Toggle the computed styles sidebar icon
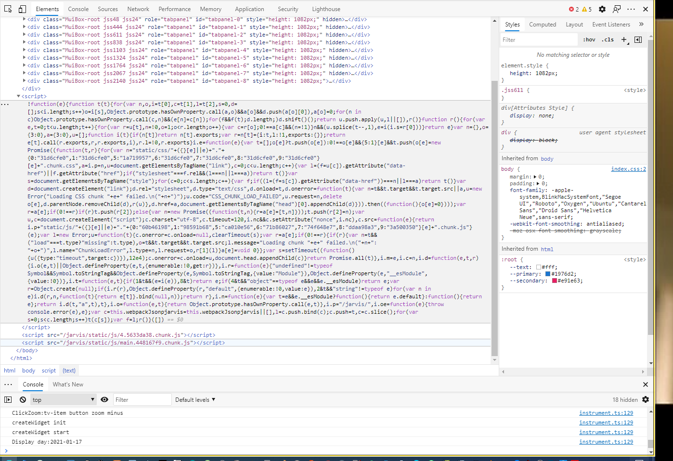This screenshot has width=673, height=461. [x=638, y=40]
